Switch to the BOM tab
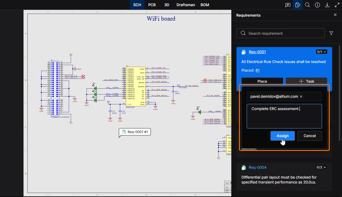This screenshot has height=197, width=342. 205,5
